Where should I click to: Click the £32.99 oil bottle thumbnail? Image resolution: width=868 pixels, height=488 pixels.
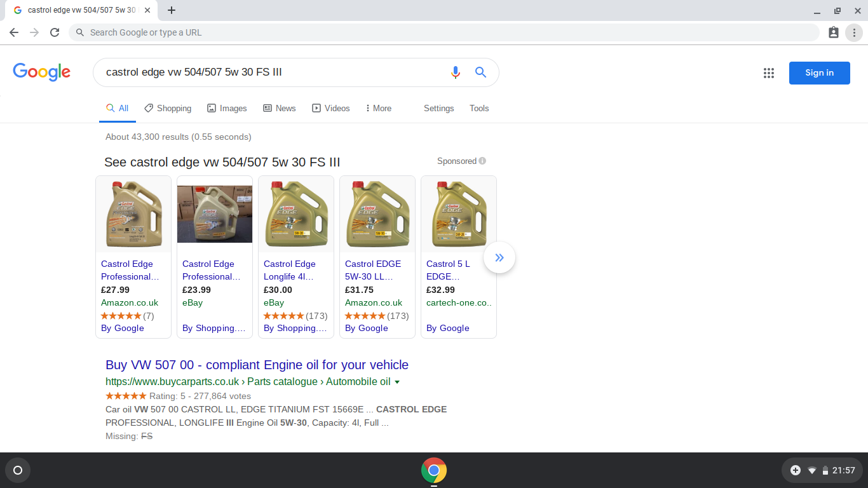(459, 214)
